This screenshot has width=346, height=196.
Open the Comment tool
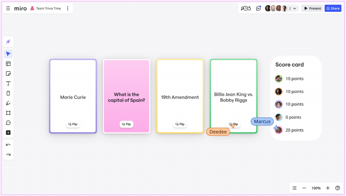coord(8,123)
